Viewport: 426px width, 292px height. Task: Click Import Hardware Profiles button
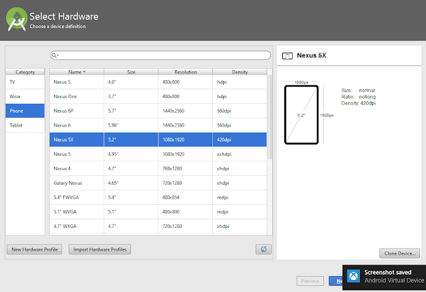point(100,249)
